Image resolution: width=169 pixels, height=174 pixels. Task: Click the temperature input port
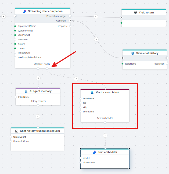pos(15,53)
